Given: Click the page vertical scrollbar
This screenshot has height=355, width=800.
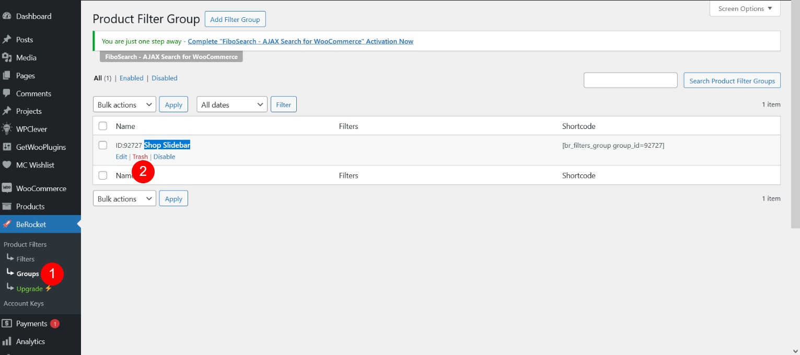Looking at the screenshot, I should [x=795, y=114].
